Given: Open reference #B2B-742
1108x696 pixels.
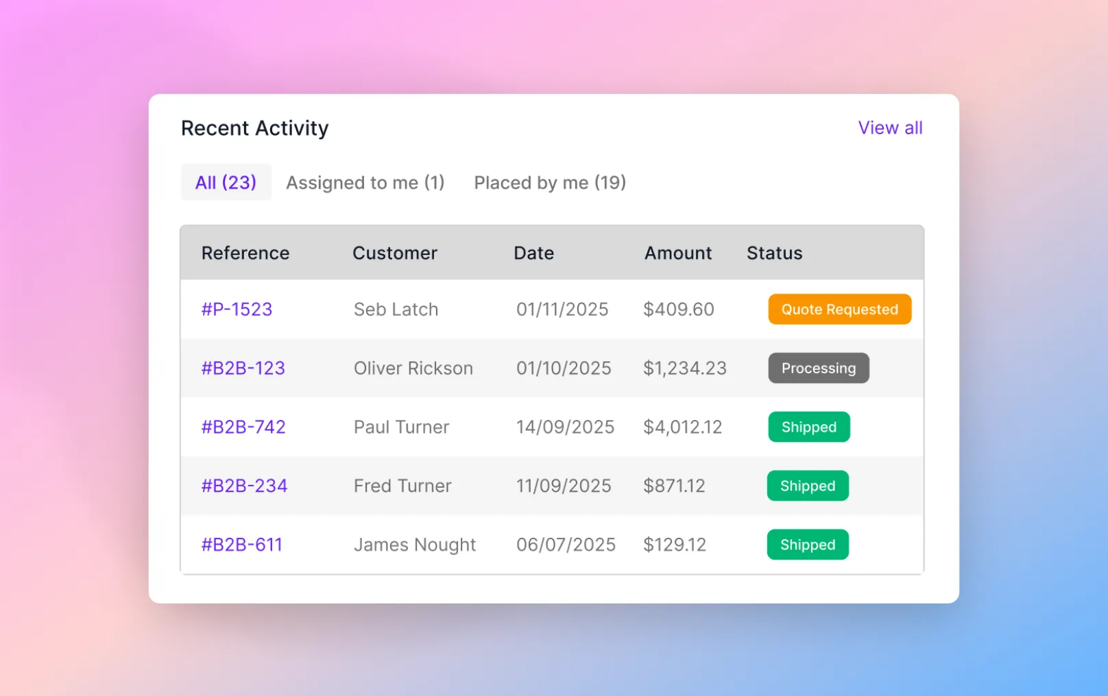Looking at the screenshot, I should tap(243, 427).
